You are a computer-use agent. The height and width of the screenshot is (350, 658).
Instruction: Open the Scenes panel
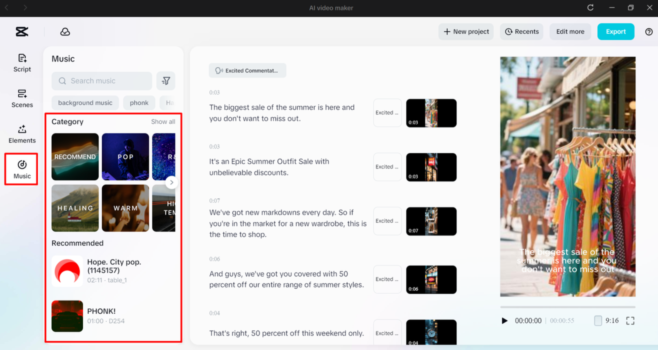pyautogui.click(x=22, y=99)
